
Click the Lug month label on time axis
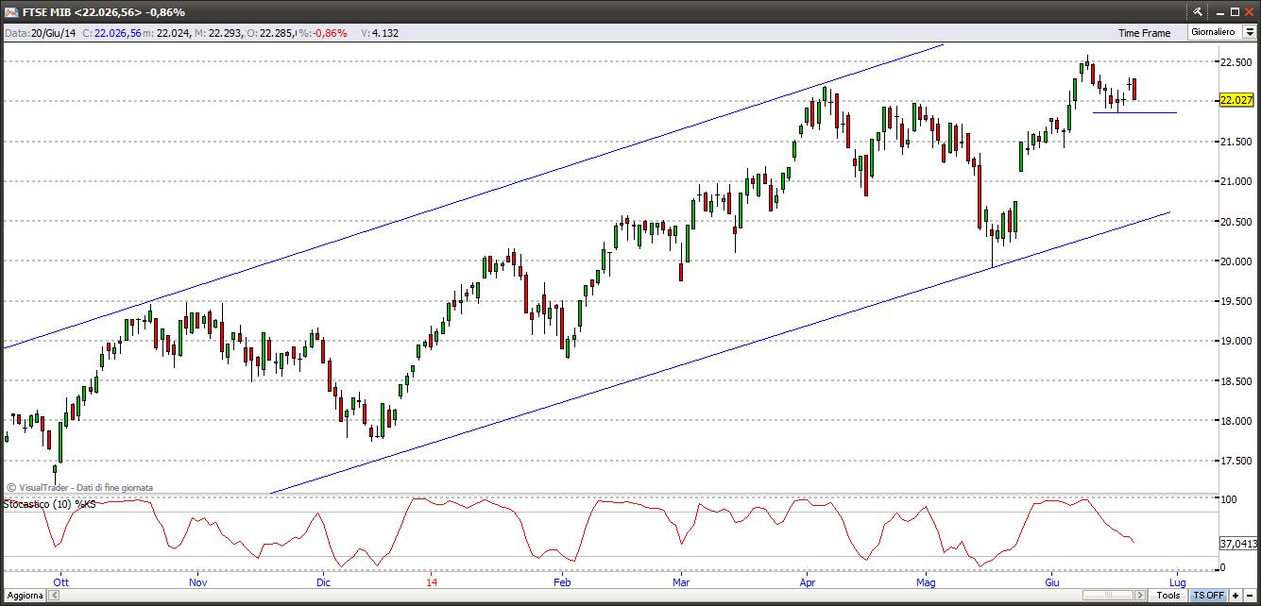1178,583
